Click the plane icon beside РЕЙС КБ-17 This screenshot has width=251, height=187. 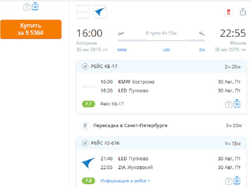point(85,67)
